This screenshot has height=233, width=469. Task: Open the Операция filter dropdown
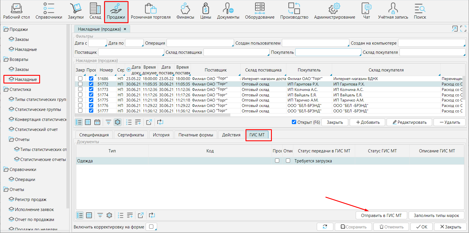click(x=200, y=43)
